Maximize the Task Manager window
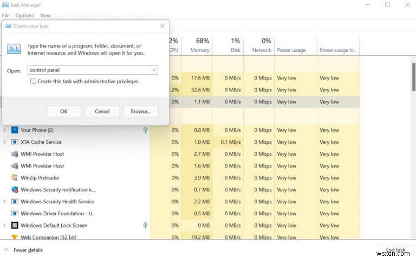 click(388, 5)
